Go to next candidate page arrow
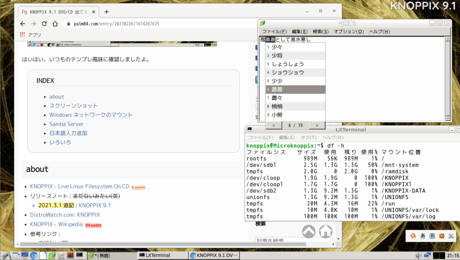This screenshot has height=260, width=460. [317, 125]
